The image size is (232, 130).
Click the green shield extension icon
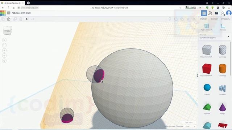point(207,8)
